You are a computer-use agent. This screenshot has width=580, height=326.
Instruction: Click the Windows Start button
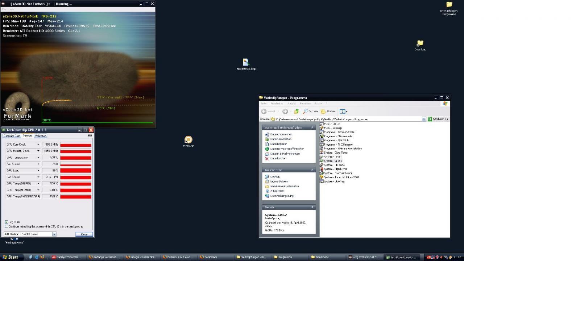click(x=11, y=257)
